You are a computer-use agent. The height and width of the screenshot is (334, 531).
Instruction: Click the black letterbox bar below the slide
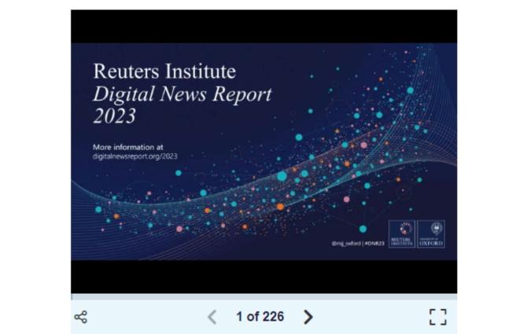[x=264, y=276]
